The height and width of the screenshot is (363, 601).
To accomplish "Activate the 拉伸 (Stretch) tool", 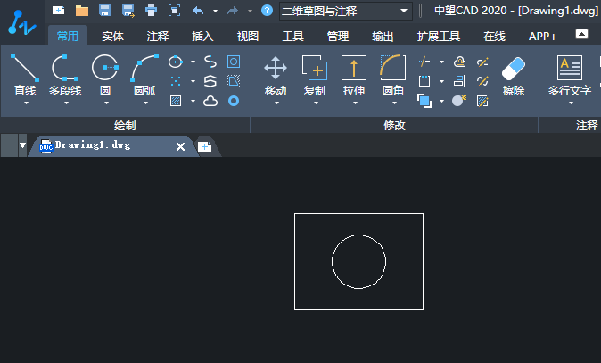I will point(354,76).
